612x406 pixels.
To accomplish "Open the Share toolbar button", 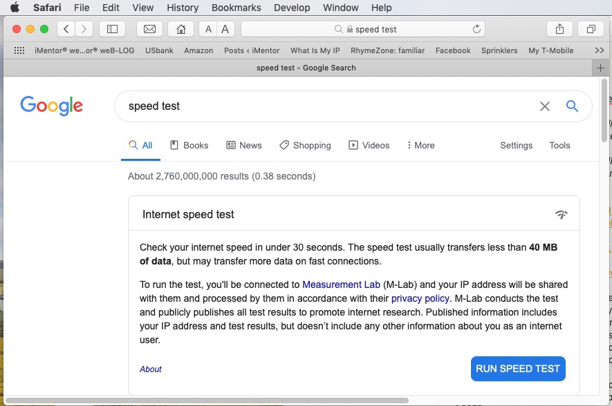I will (559, 29).
